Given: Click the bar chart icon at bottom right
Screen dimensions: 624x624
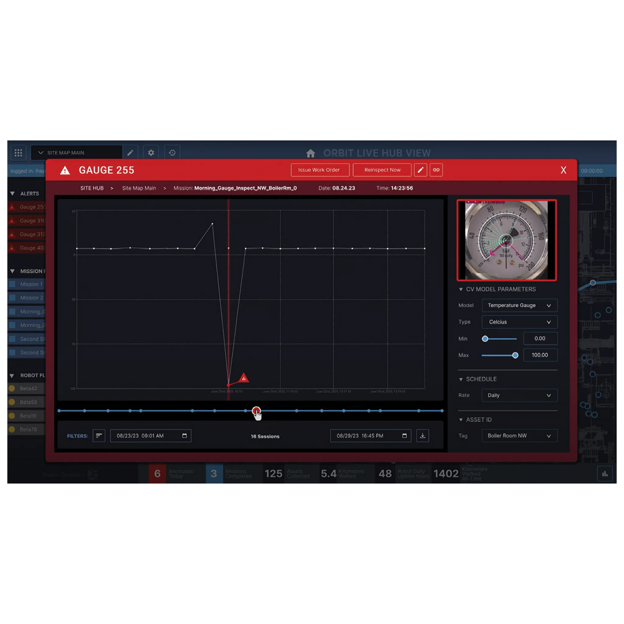Looking at the screenshot, I should [605, 474].
